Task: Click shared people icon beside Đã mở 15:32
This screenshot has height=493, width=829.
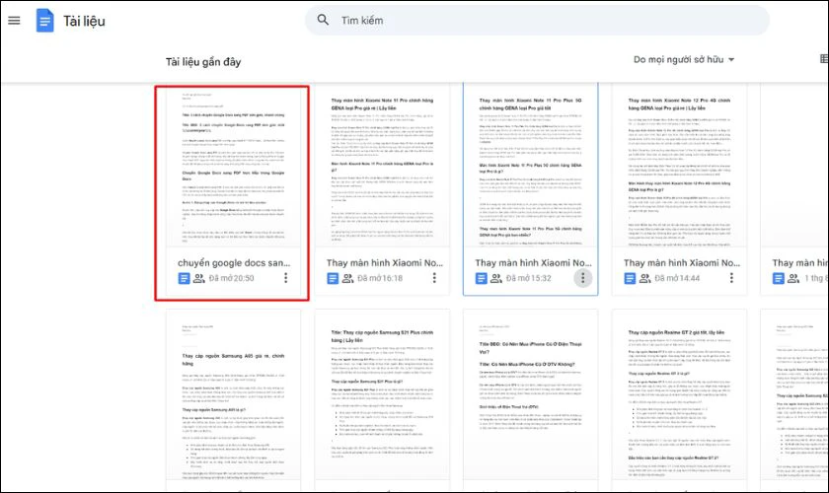Action: 495,278
